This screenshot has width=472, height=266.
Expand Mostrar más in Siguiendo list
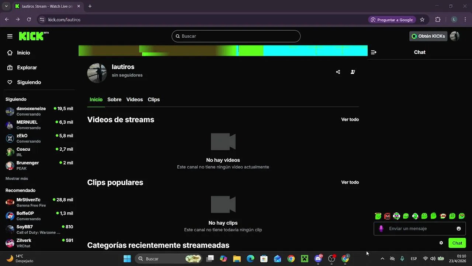[x=17, y=179]
